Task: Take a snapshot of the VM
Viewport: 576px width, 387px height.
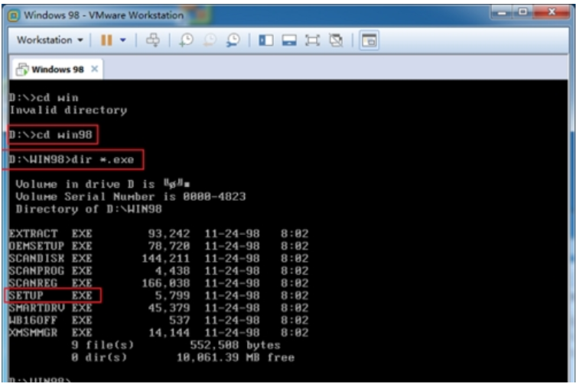Action: tap(186, 40)
